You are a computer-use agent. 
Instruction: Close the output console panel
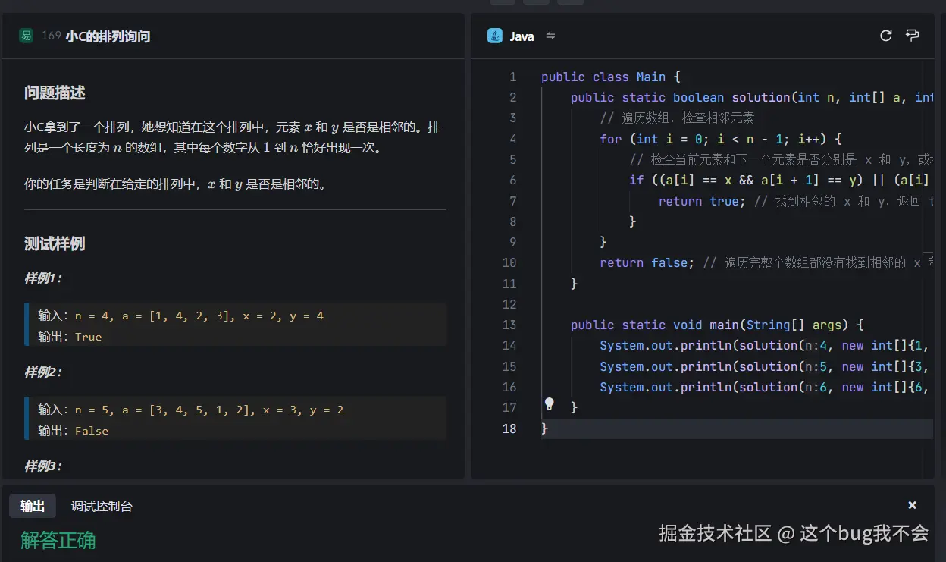click(x=912, y=504)
